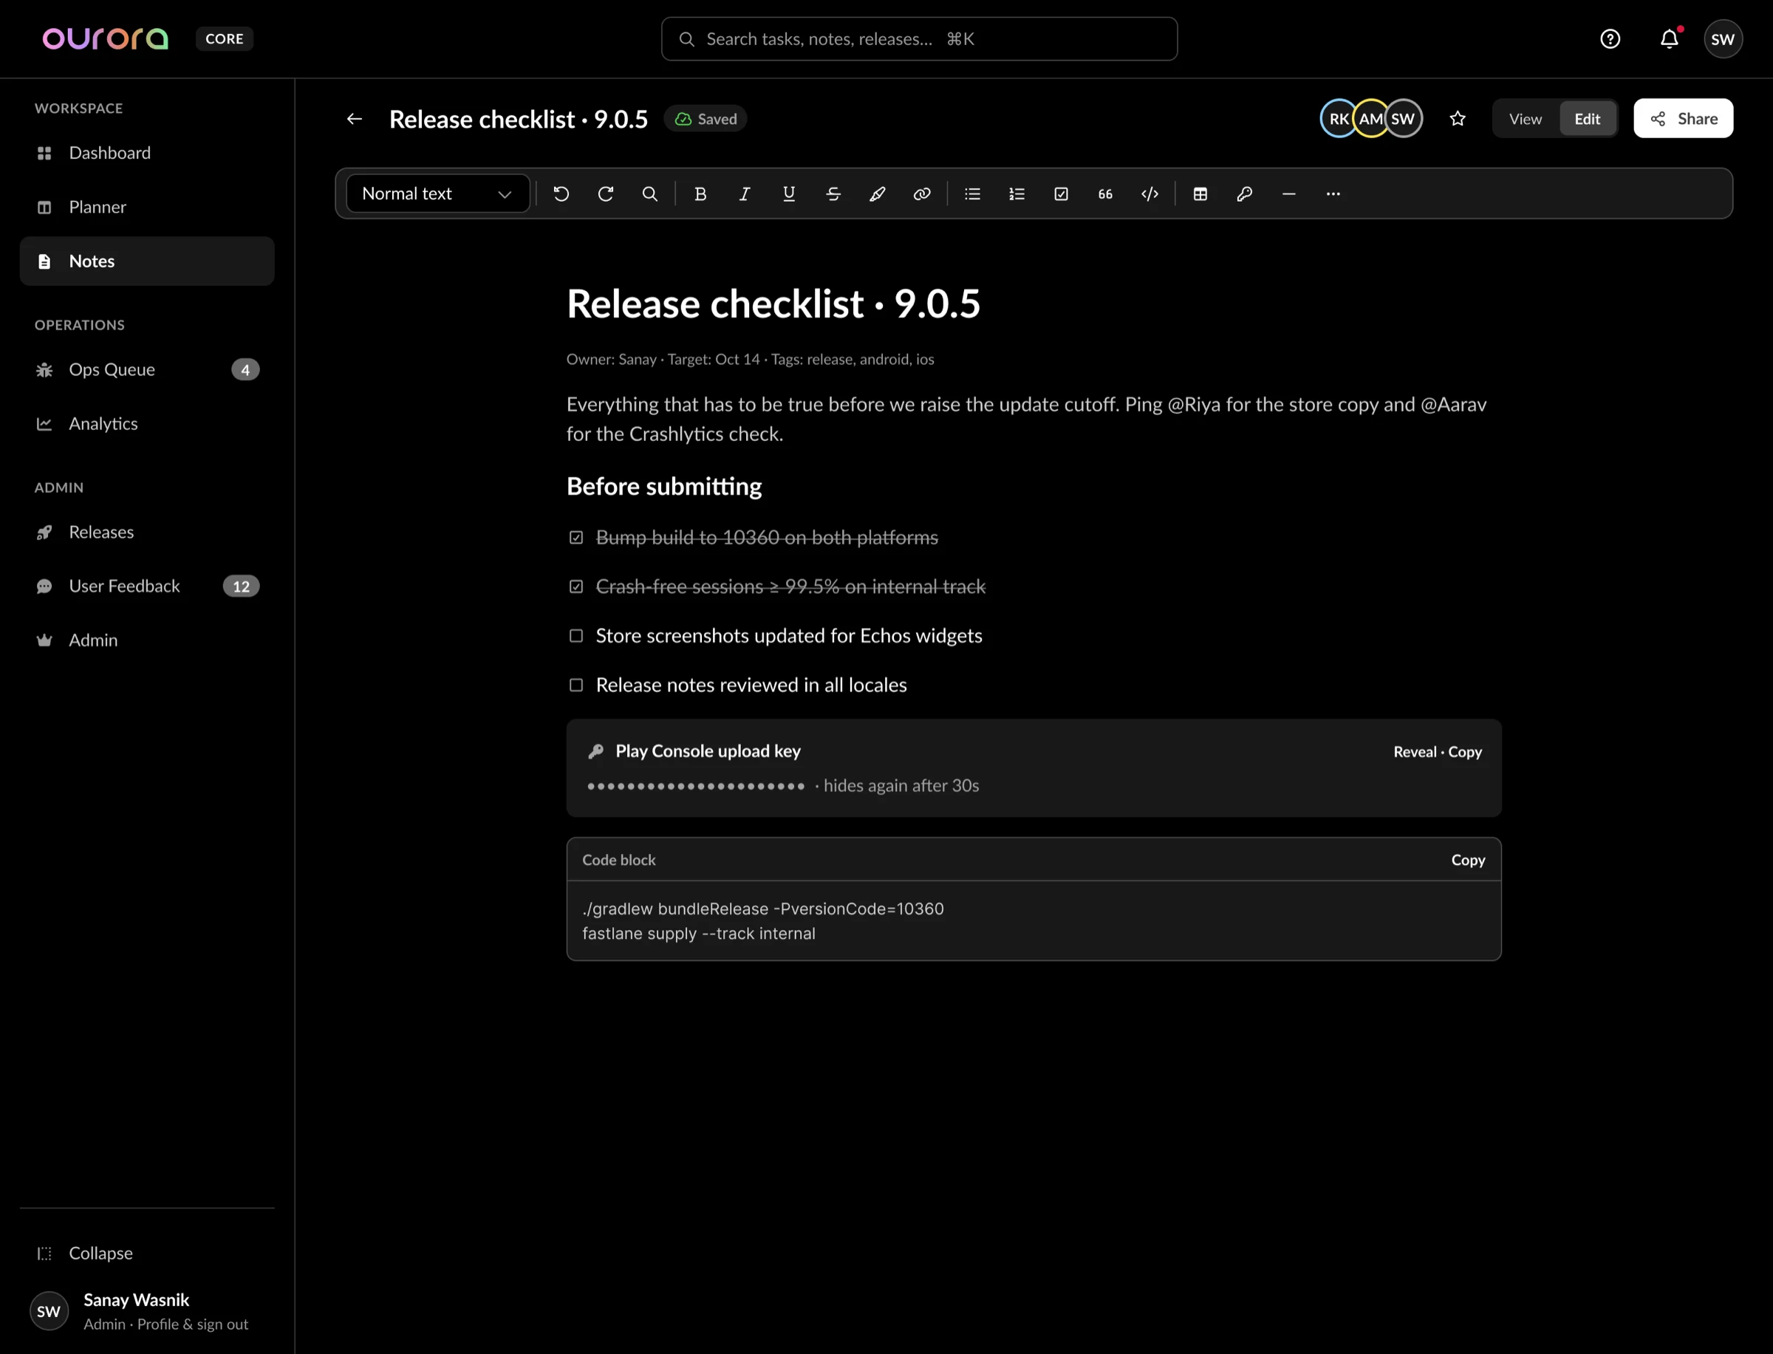Click the Before submitting heading
Image resolution: width=1773 pixels, height=1354 pixels.
click(664, 486)
